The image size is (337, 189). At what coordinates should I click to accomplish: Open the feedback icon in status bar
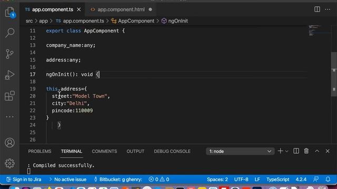[316, 180]
